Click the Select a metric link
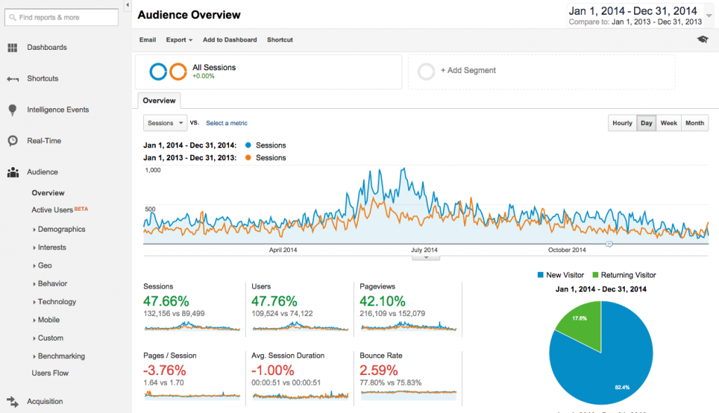The width and height of the screenshot is (719, 413). coord(226,123)
